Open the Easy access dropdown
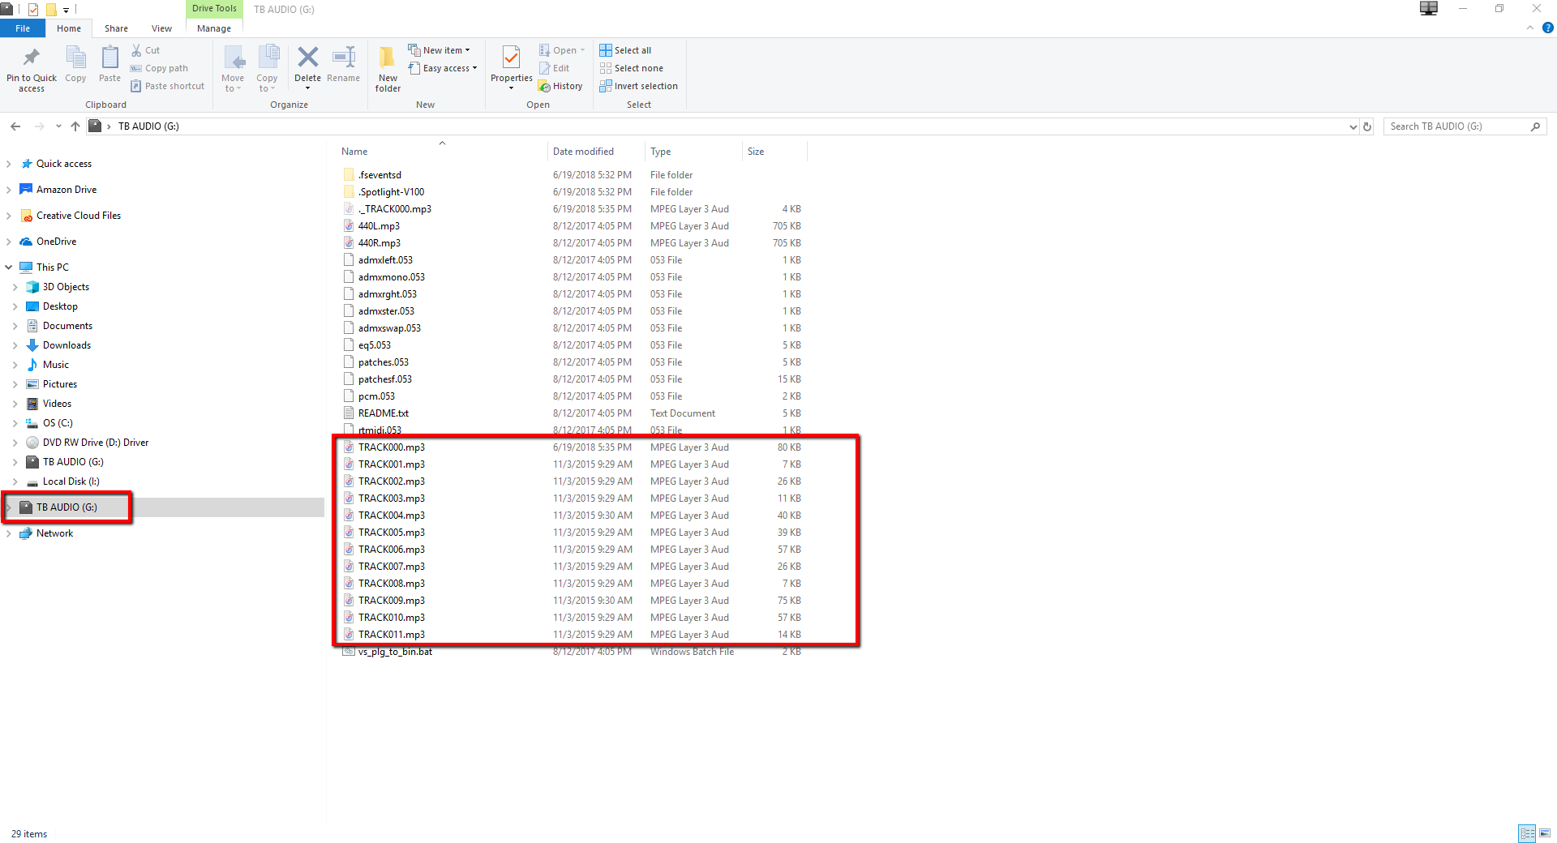 [443, 68]
